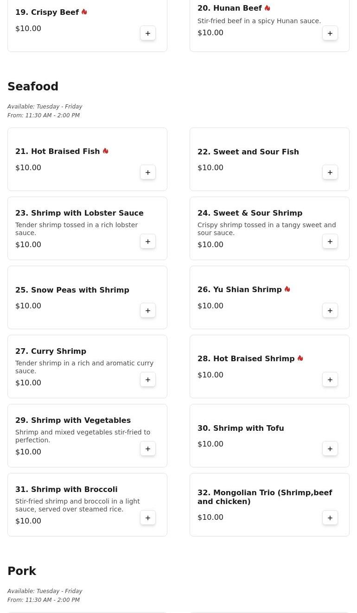The width and height of the screenshot is (357, 613).
Task: Add Sweet and Sour Fish to cart
Action: coord(330,172)
